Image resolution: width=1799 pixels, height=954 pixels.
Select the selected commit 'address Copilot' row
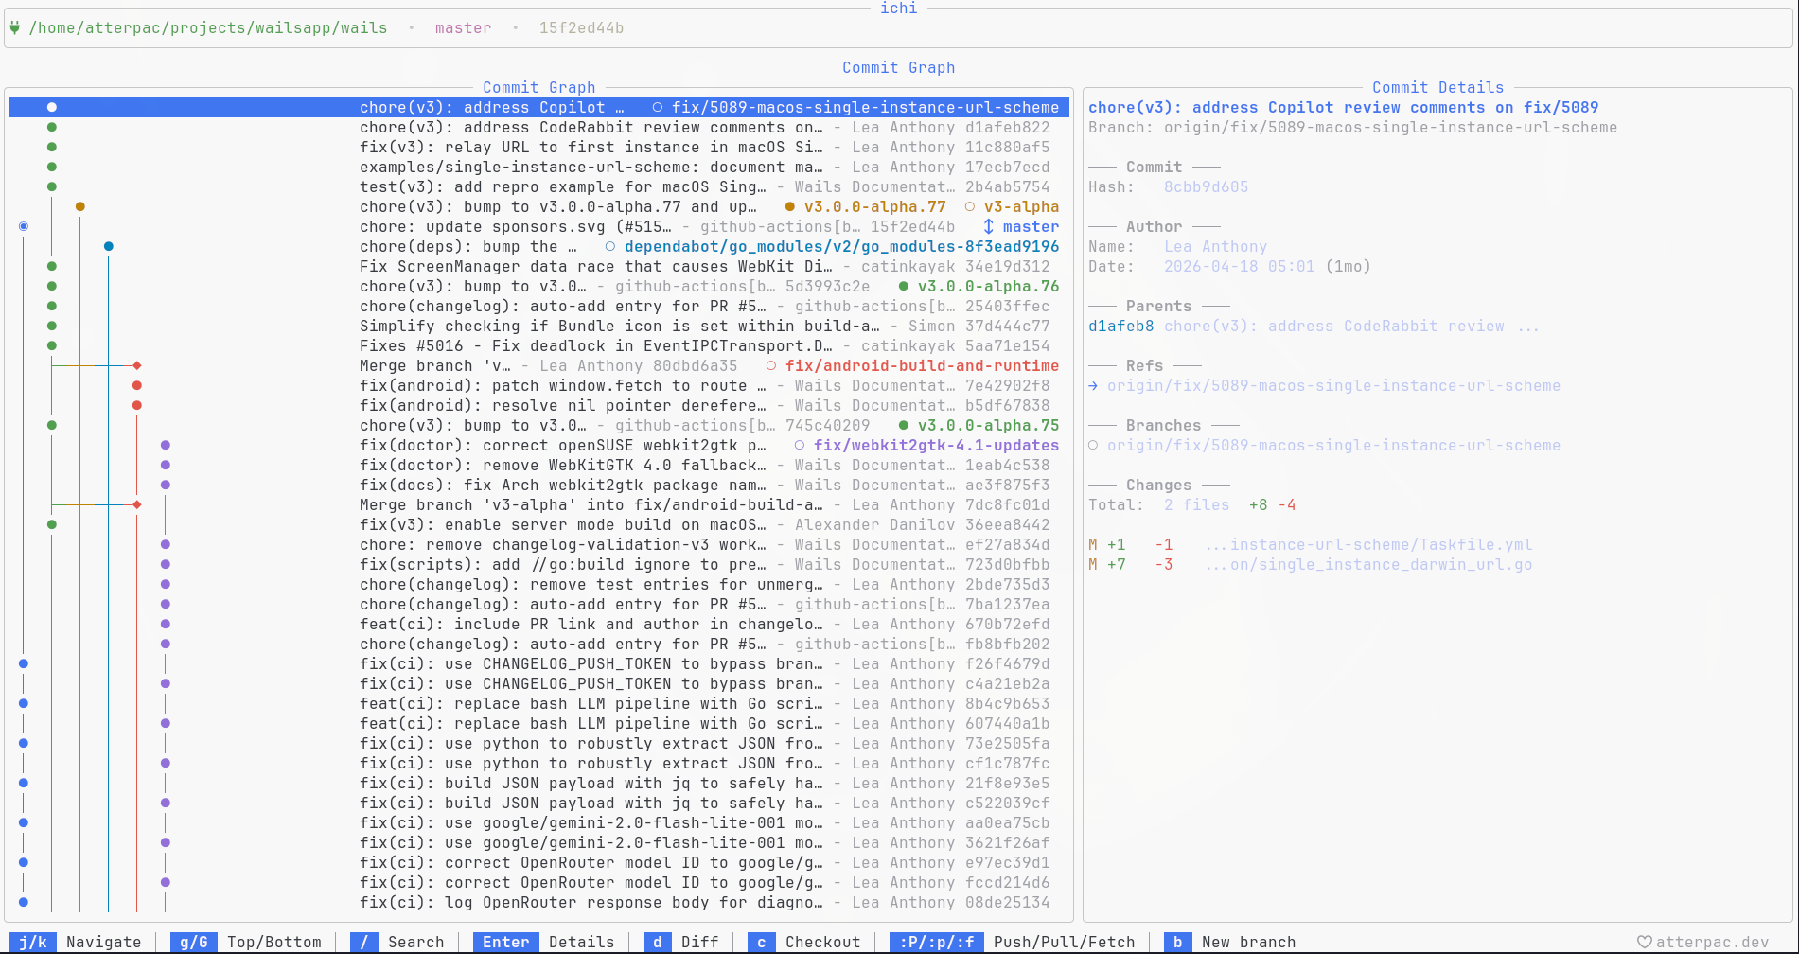pos(539,108)
